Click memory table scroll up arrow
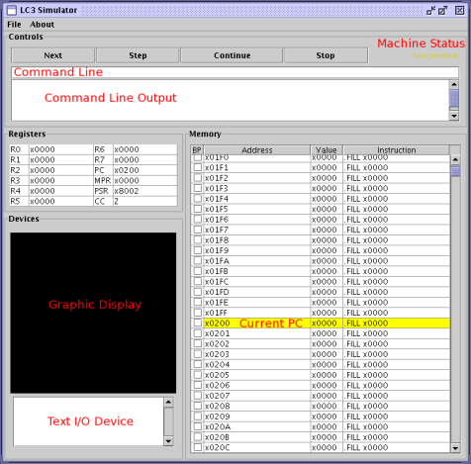471x464 pixels. coord(455,160)
